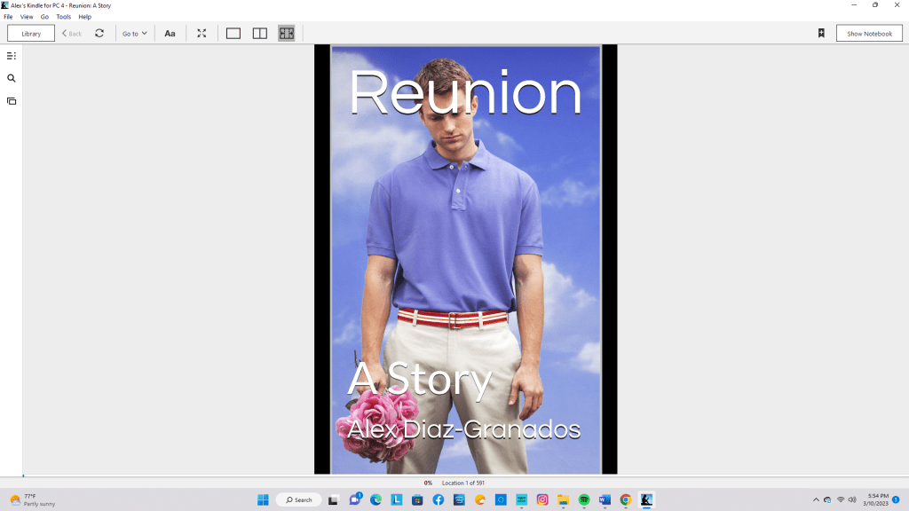909x511 pixels.
Task: Open the View menu
Action: [27, 17]
